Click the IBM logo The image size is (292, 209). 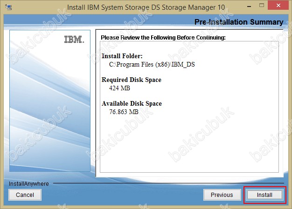pos(74,40)
